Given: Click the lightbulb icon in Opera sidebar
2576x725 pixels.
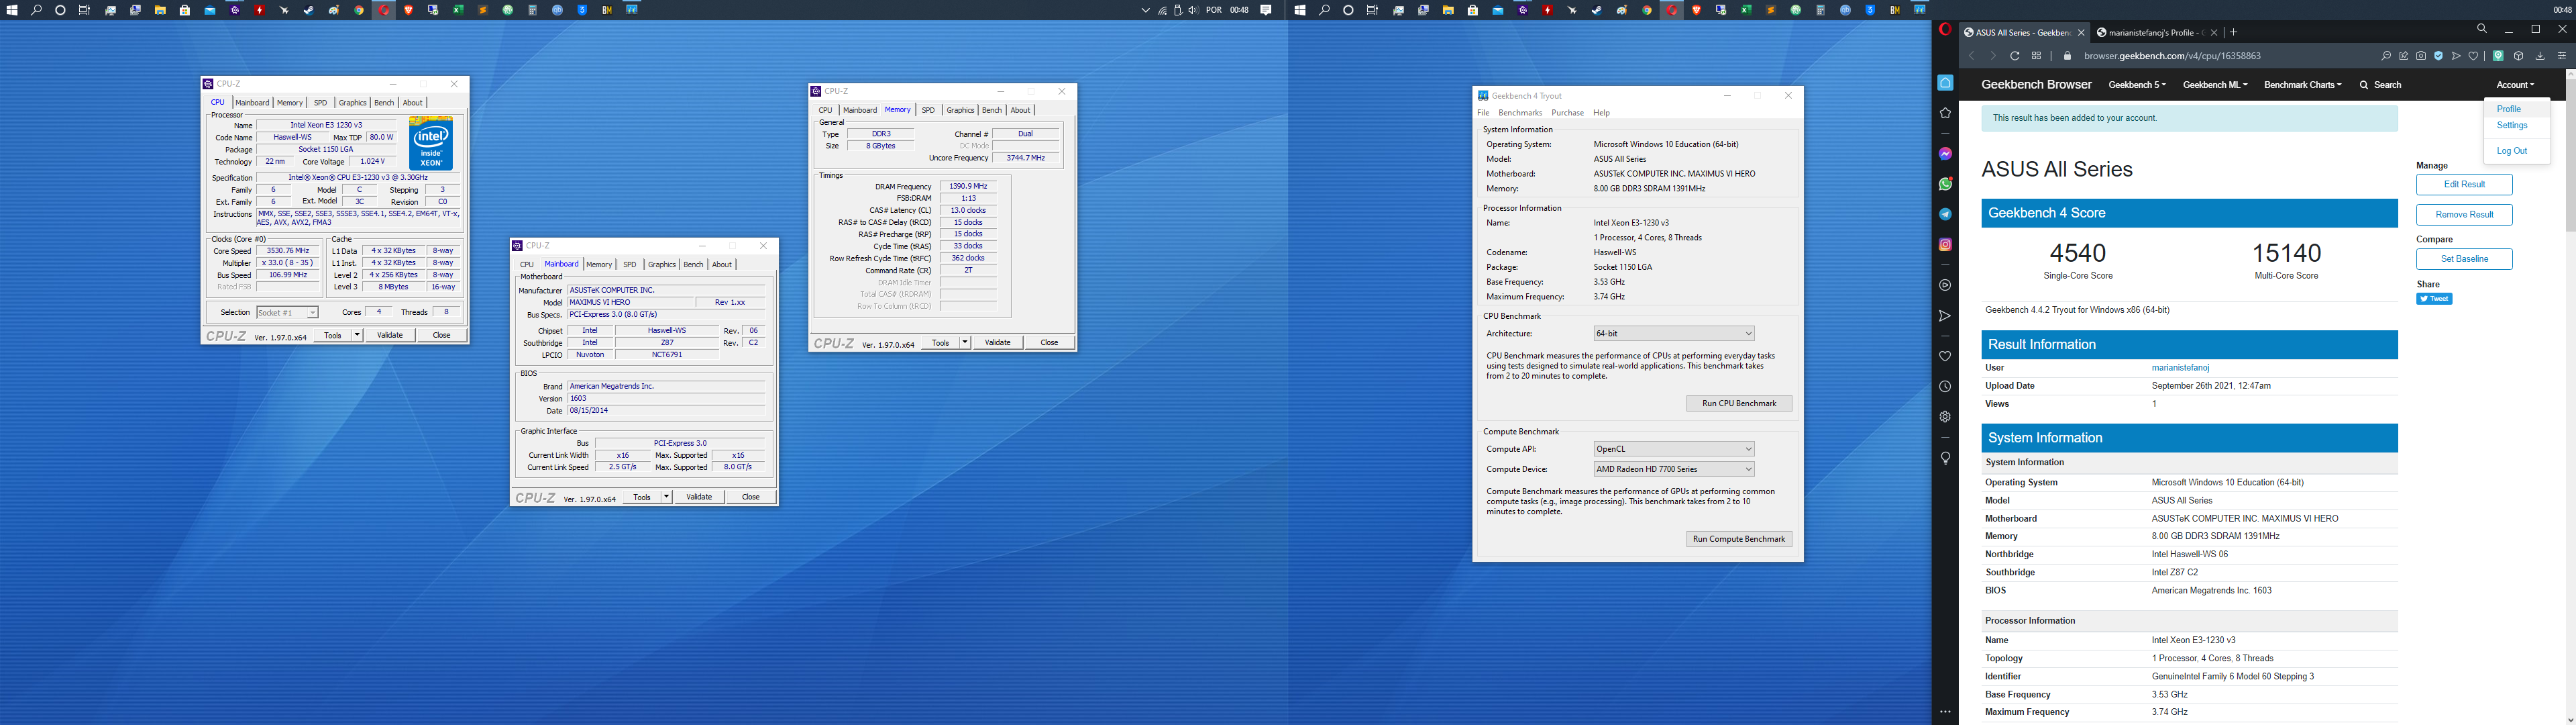Looking at the screenshot, I should click(x=1945, y=458).
